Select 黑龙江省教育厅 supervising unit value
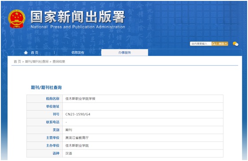The width and height of the screenshot is (248, 161). pos(77,138)
